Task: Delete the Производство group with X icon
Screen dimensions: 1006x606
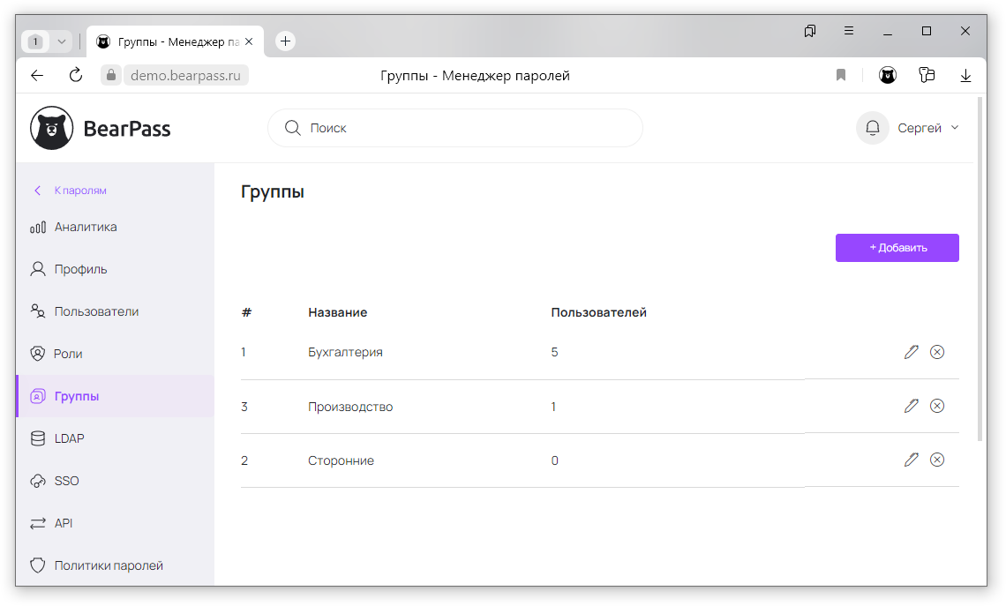Action: coord(937,406)
